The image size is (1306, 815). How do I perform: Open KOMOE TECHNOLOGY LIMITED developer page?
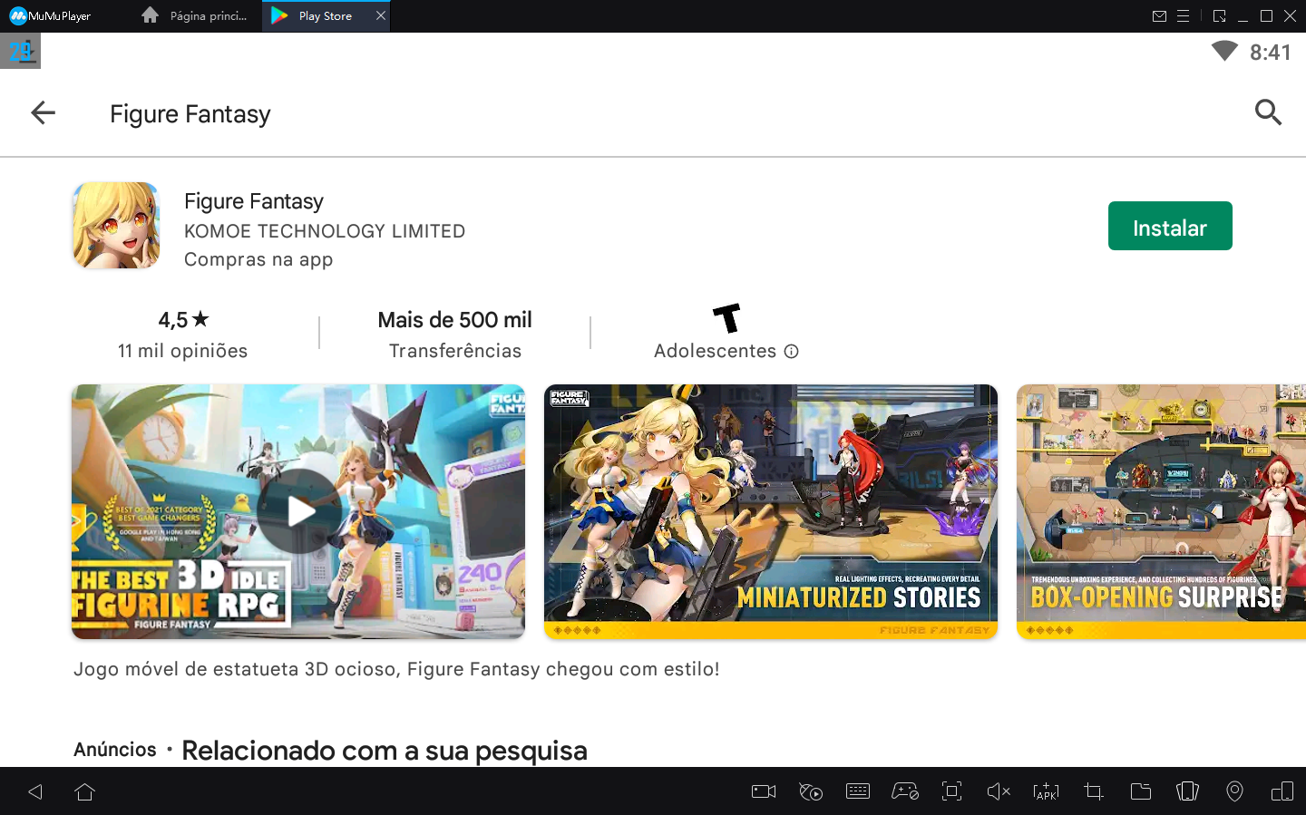[x=325, y=231]
